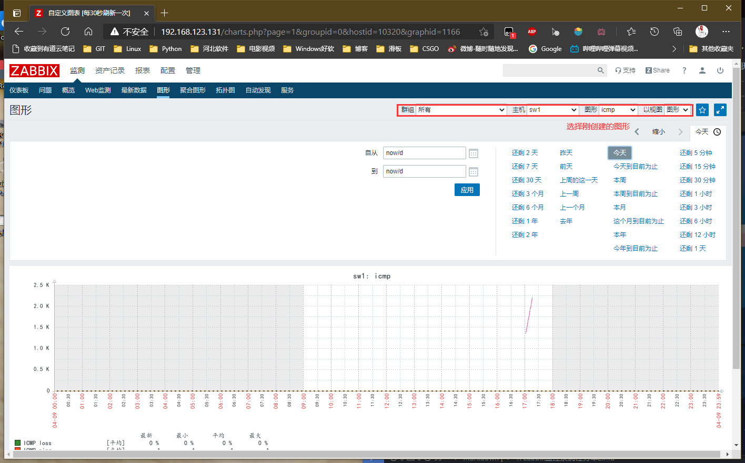Open the Share link
The image size is (745, 463).
click(x=658, y=70)
